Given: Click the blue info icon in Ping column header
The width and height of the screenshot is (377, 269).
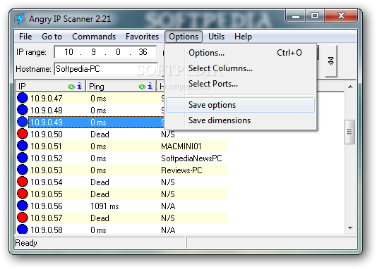Looking at the screenshot, I should pyautogui.click(x=150, y=86).
